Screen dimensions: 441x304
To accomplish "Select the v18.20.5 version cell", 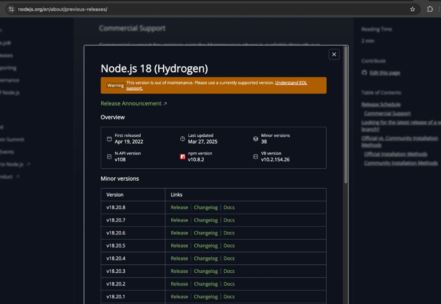I will pyautogui.click(x=133, y=245).
